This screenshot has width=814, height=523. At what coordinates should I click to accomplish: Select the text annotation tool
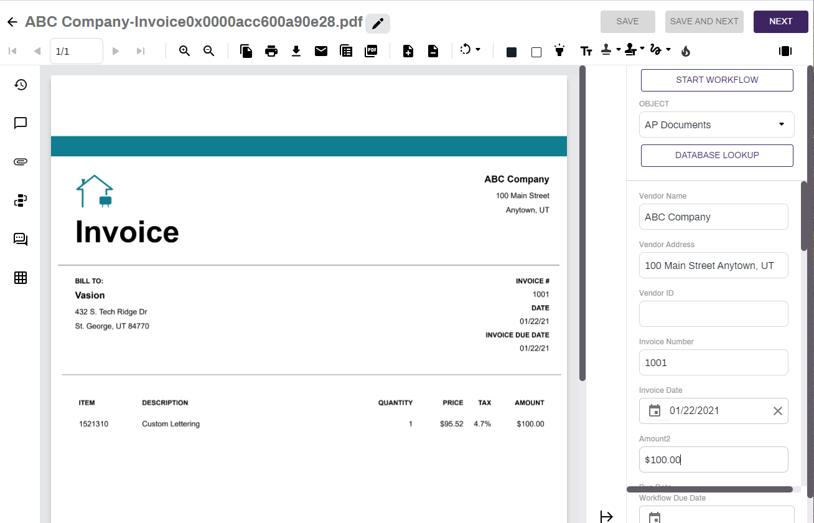pos(586,51)
